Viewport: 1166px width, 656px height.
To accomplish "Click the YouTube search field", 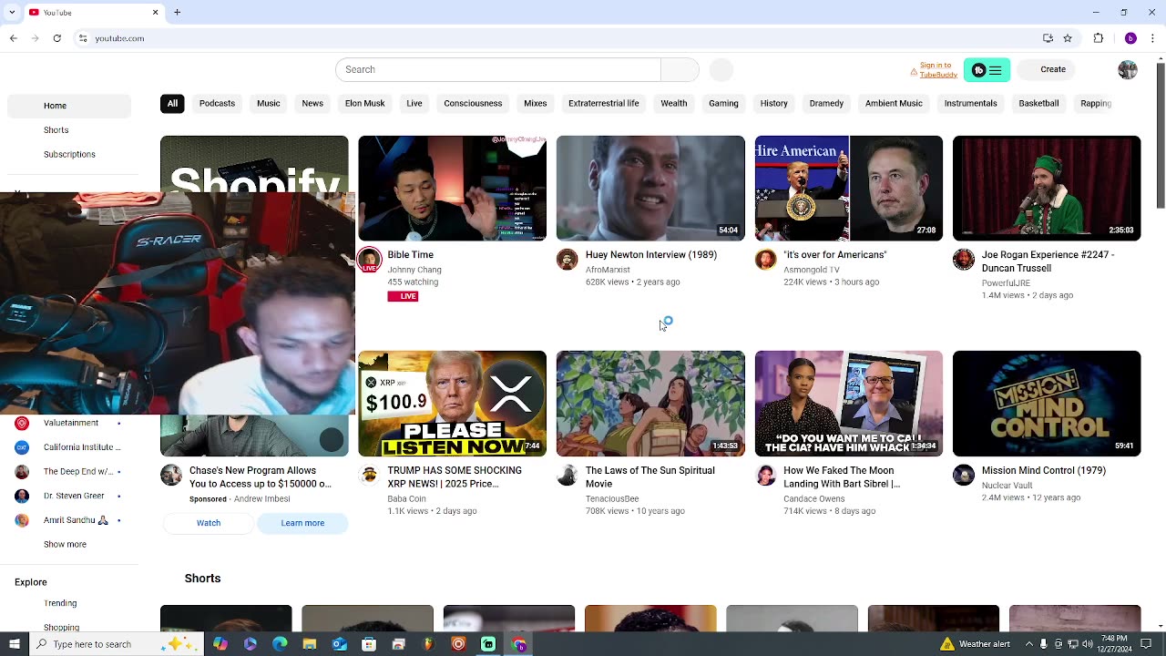I will click(x=497, y=69).
